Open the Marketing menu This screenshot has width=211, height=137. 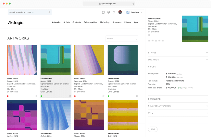(105, 22)
